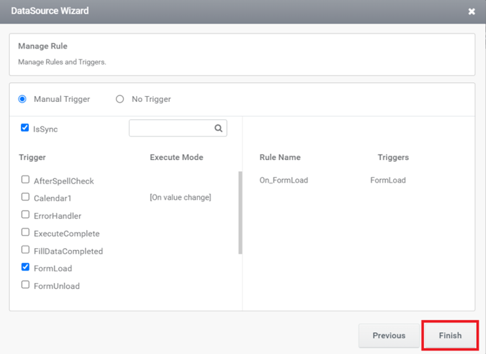Select the No Trigger option

click(120, 99)
